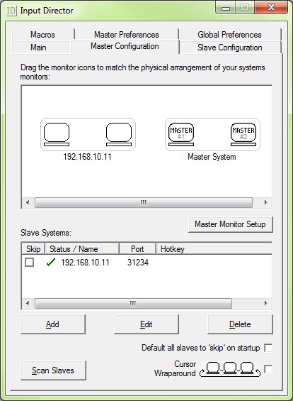Click the cursor wraparound monitors icon
Screen dimensions: 293x401
(230, 369)
